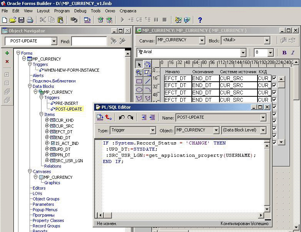Open the Arial font dropdown
301x232 pixels.
[x=243, y=52]
